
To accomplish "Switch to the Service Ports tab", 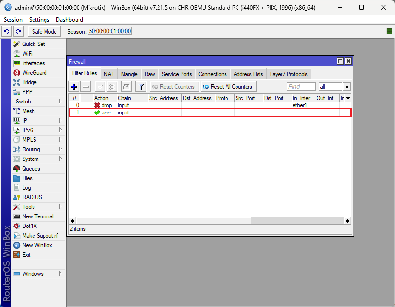I will 177,74.
